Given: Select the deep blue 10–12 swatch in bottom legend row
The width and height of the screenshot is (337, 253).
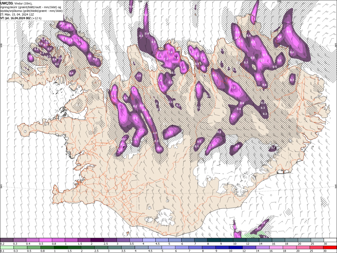Looking at the screenshot, I should (x=236, y=247).
